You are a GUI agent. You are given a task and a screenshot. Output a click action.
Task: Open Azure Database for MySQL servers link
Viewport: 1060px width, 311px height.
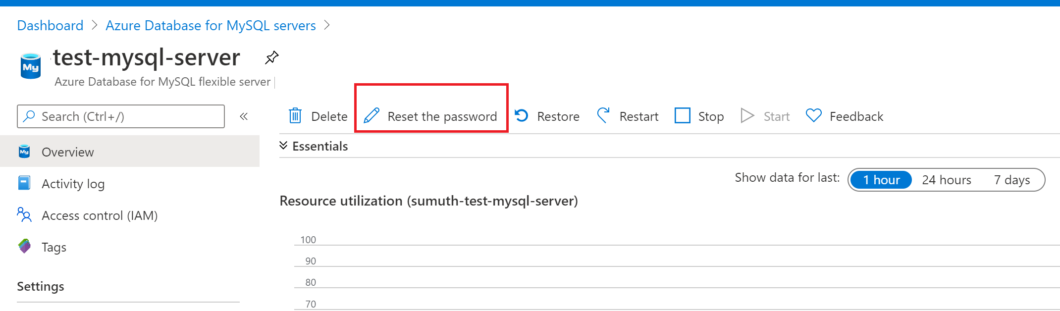[211, 25]
